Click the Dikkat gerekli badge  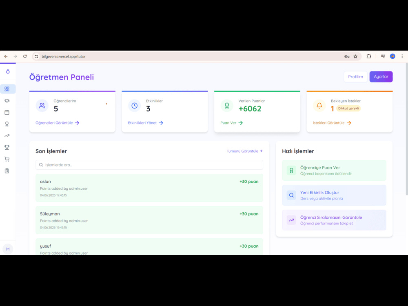pyautogui.click(x=348, y=109)
